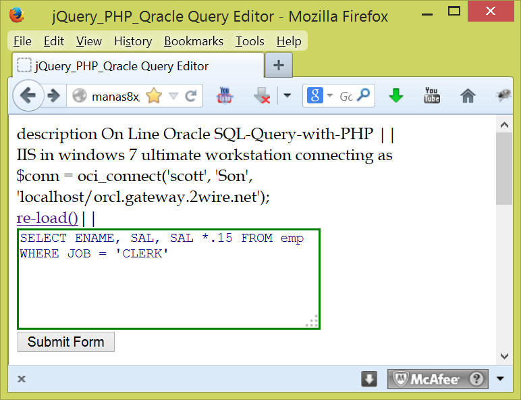
Task: Open the Tools menu
Action: pyautogui.click(x=250, y=41)
